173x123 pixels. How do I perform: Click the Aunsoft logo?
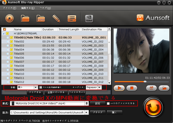coord(153,18)
